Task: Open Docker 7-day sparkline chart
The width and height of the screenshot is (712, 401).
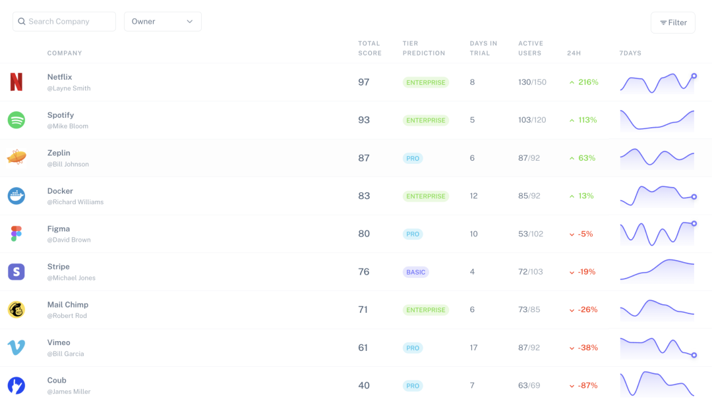Action: pyautogui.click(x=658, y=196)
